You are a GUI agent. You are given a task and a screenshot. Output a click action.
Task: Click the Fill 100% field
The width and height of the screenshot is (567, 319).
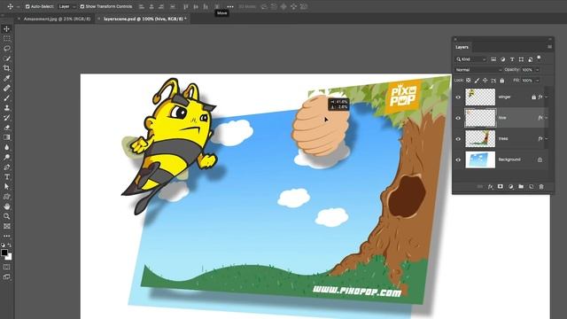click(x=528, y=81)
